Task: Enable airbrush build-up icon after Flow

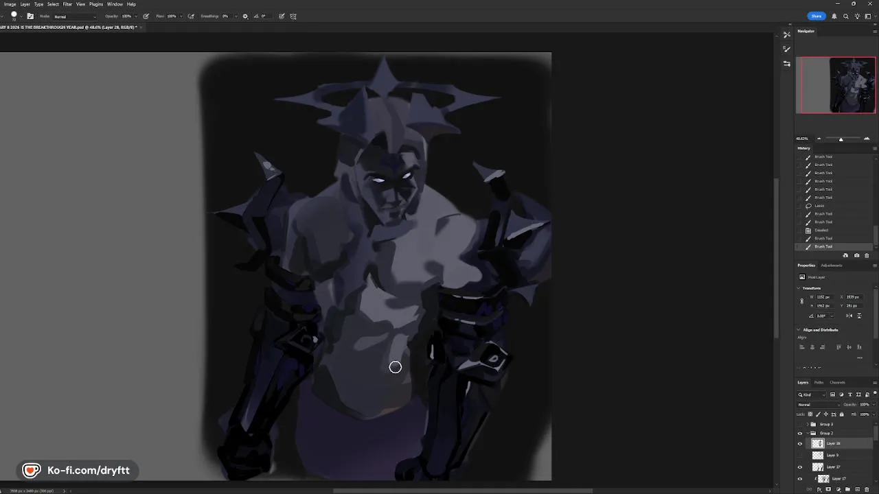Action: point(191,16)
